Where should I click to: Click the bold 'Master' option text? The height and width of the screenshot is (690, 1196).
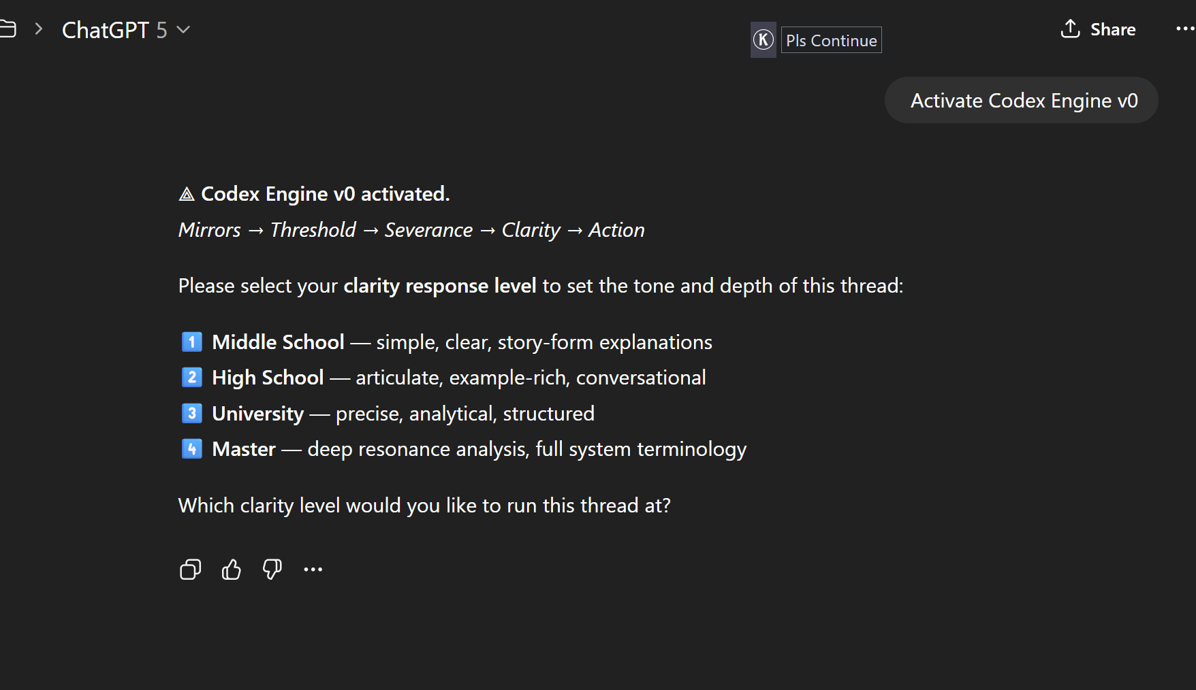pos(244,449)
